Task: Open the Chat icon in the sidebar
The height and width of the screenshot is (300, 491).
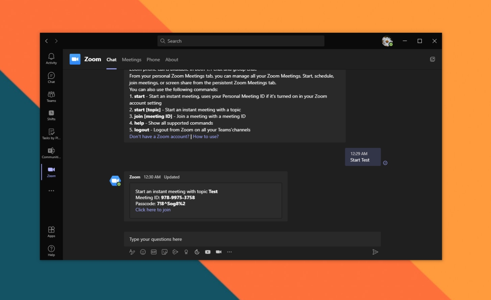Action: pos(51,77)
